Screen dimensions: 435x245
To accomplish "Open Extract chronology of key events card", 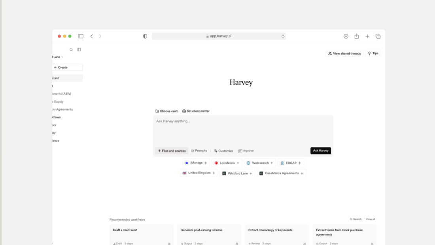I will pos(277,235).
